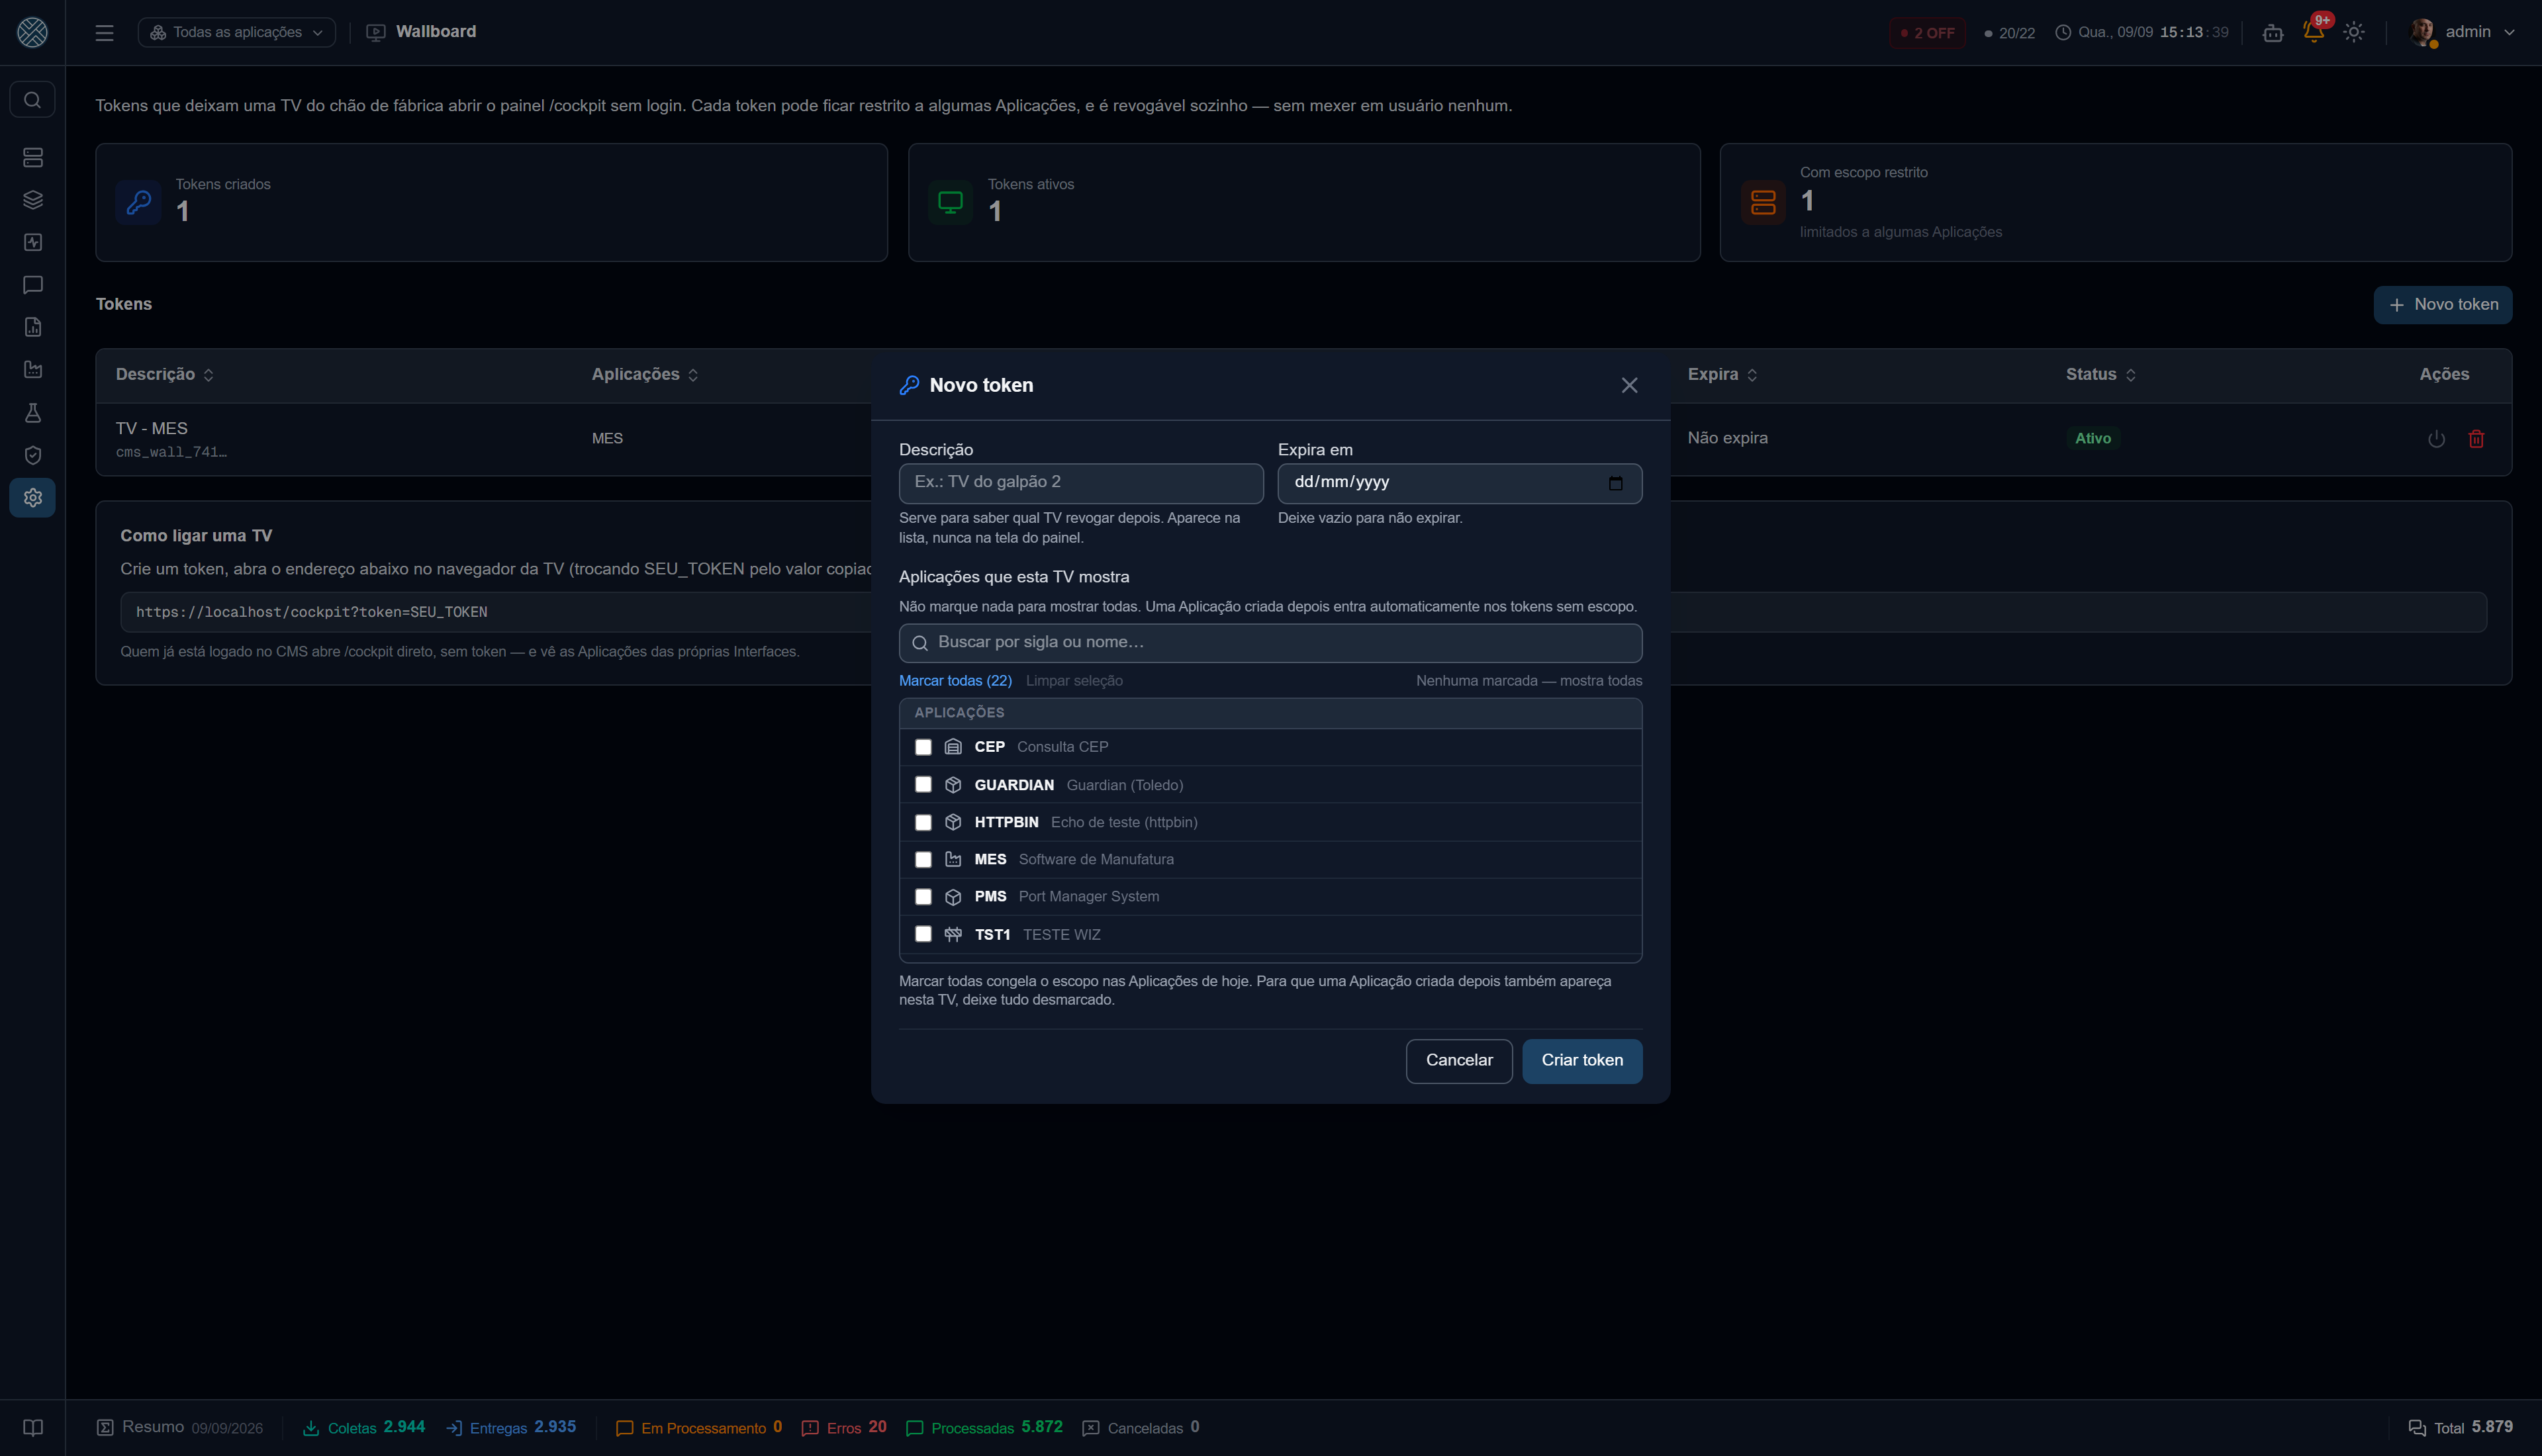Click the search icon in the sidebar

(x=32, y=100)
